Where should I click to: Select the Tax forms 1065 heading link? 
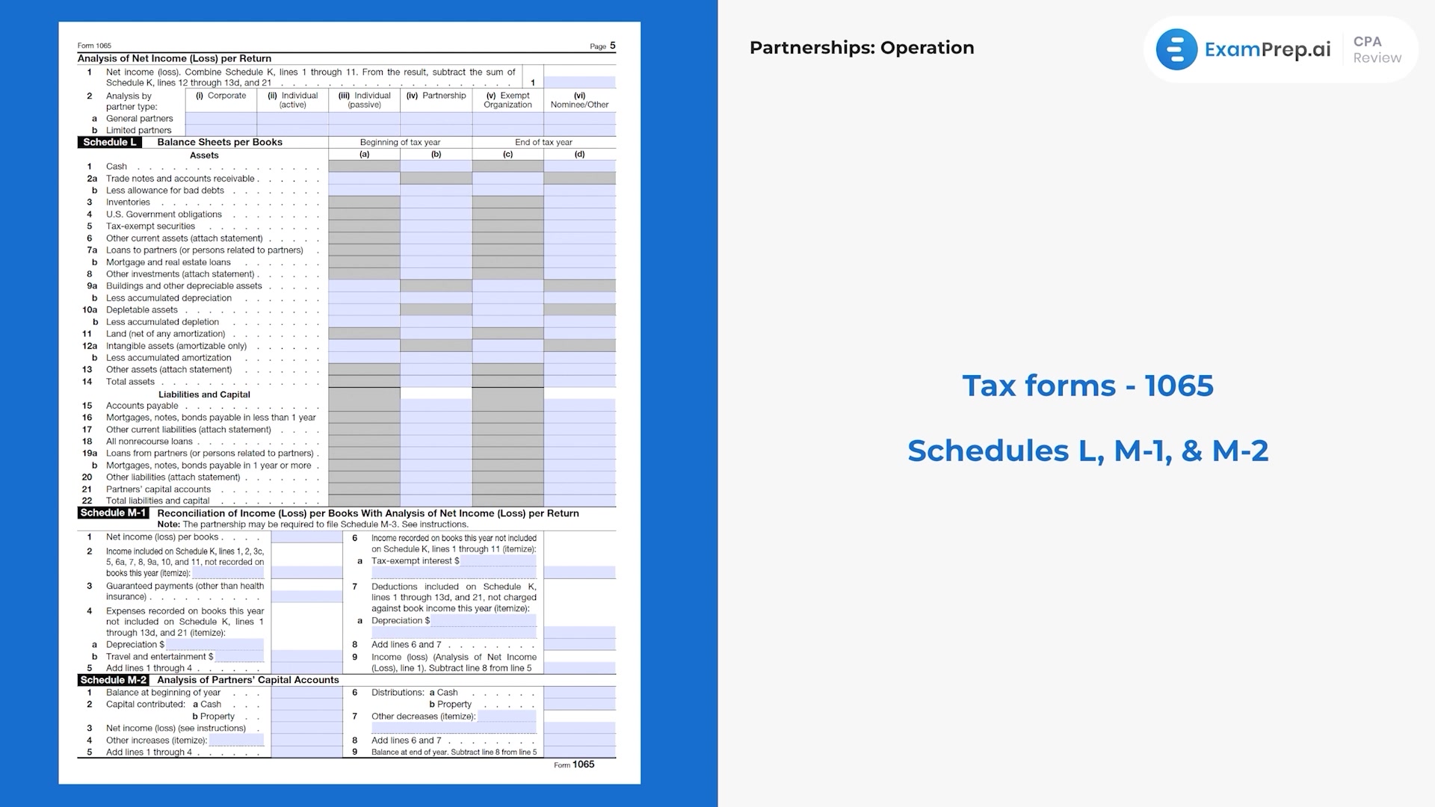1084,386
